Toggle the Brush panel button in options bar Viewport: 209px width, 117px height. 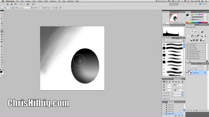[13, 8]
